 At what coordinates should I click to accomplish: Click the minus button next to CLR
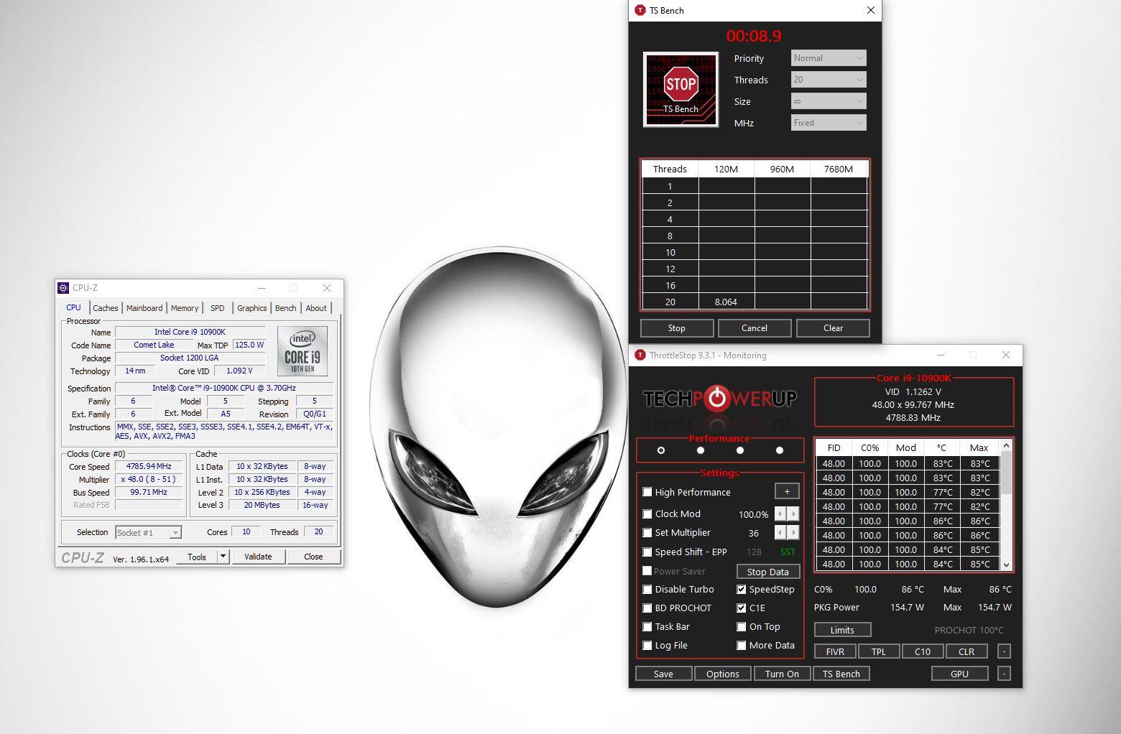coord(1004,651)
